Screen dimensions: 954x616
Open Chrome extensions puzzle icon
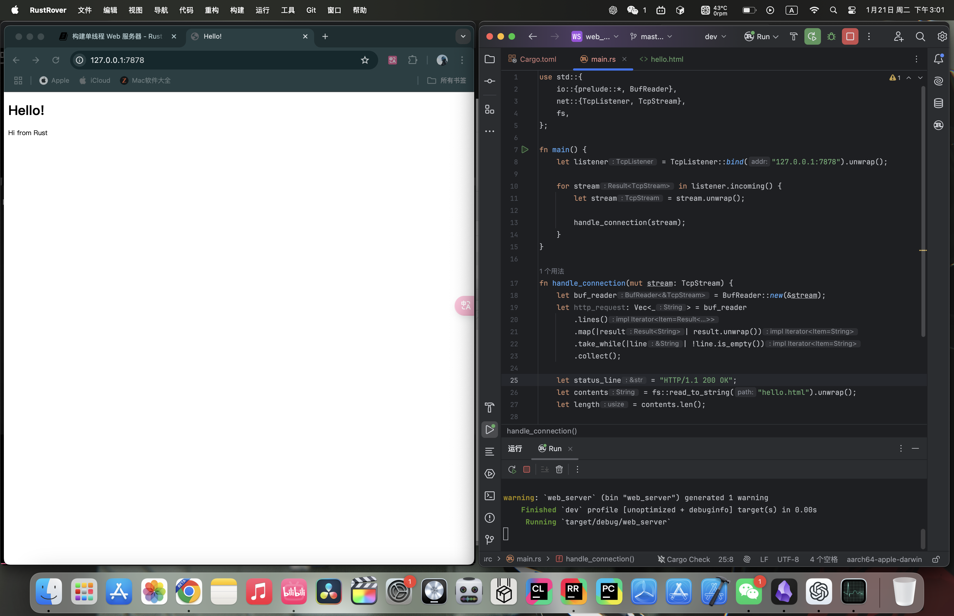412,60
